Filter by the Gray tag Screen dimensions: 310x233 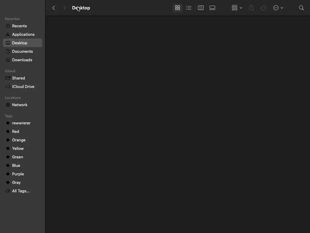click(22, 183)
